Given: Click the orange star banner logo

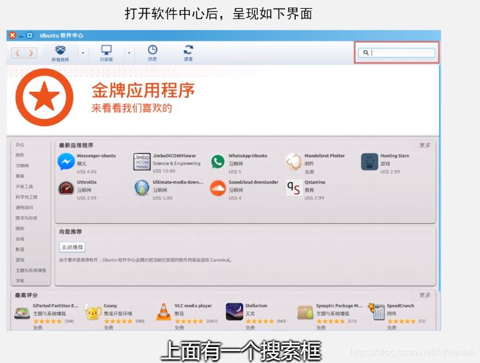Looking at the screenshot, I should [x=44, y=97].
